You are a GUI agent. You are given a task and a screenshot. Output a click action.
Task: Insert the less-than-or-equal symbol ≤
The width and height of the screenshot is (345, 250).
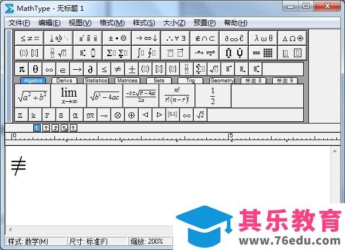[x=104, y=69]
